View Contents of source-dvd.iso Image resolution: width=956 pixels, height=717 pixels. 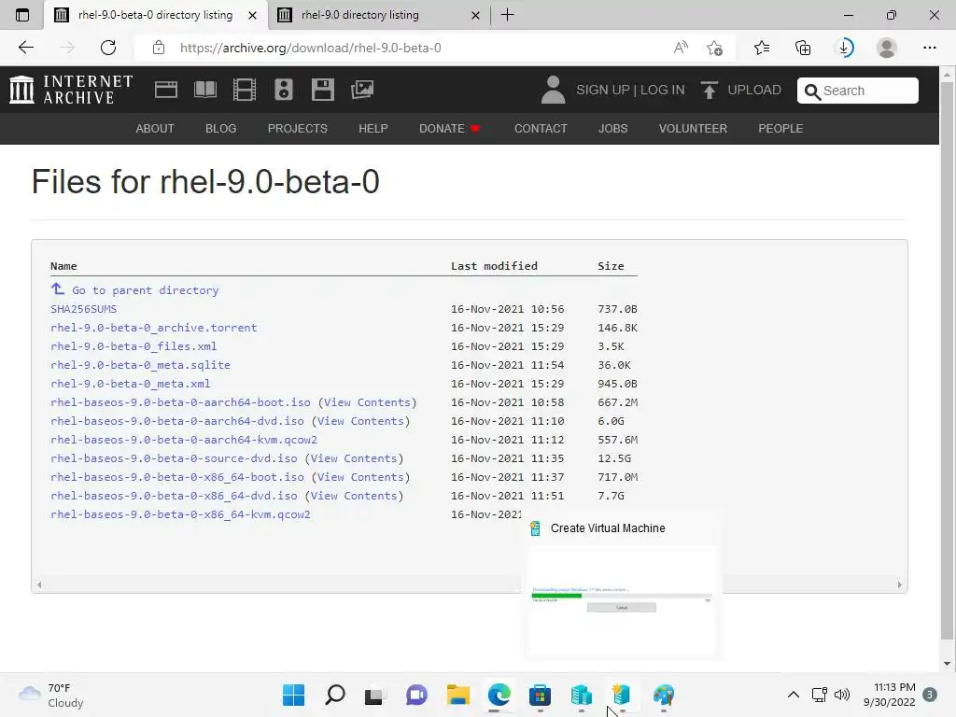354,458
